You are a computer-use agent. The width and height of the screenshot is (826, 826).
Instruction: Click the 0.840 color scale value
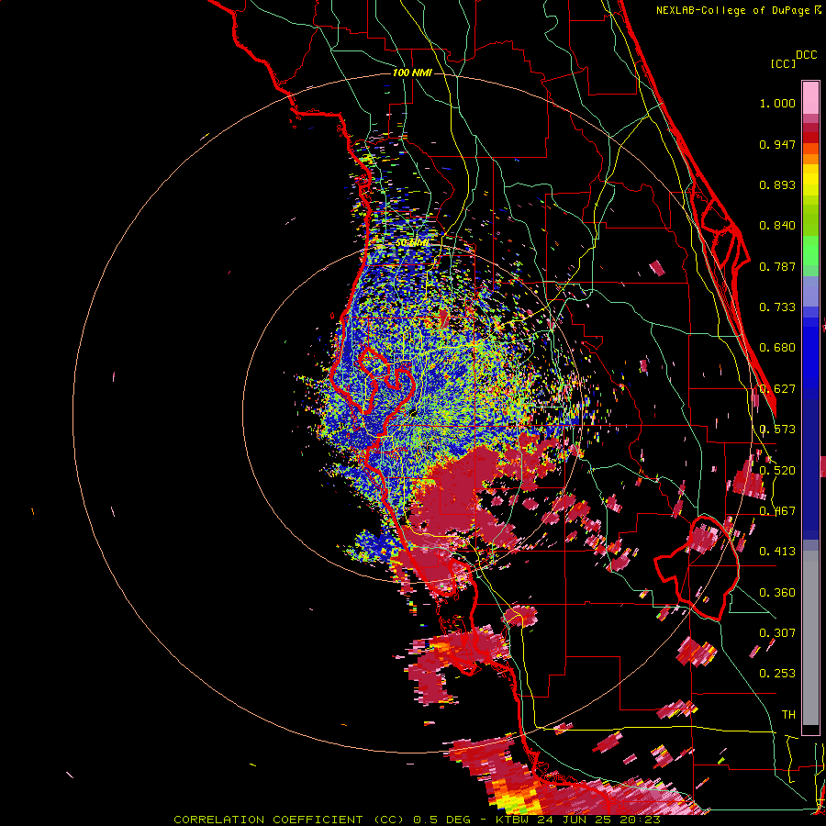point(777,226)
